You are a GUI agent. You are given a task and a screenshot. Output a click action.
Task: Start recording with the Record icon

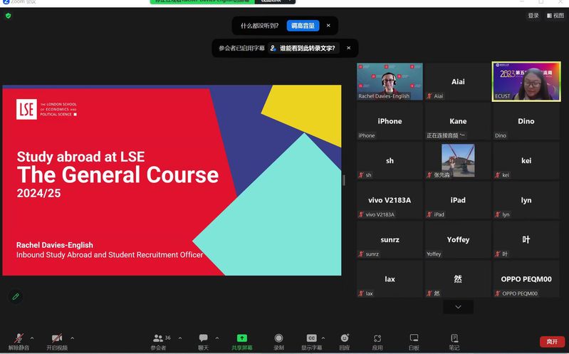278,341
